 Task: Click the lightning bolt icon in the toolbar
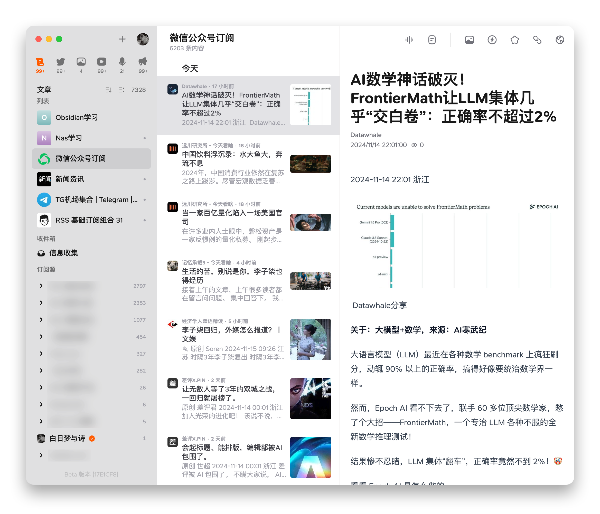492,40
